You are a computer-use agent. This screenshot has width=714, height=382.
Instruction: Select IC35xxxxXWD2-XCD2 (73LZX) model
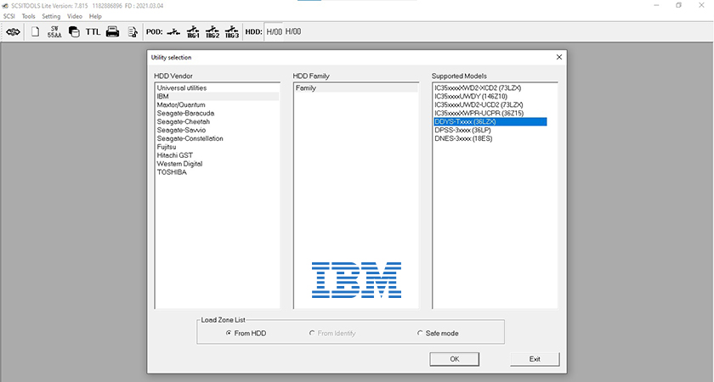tap(490, 87)
